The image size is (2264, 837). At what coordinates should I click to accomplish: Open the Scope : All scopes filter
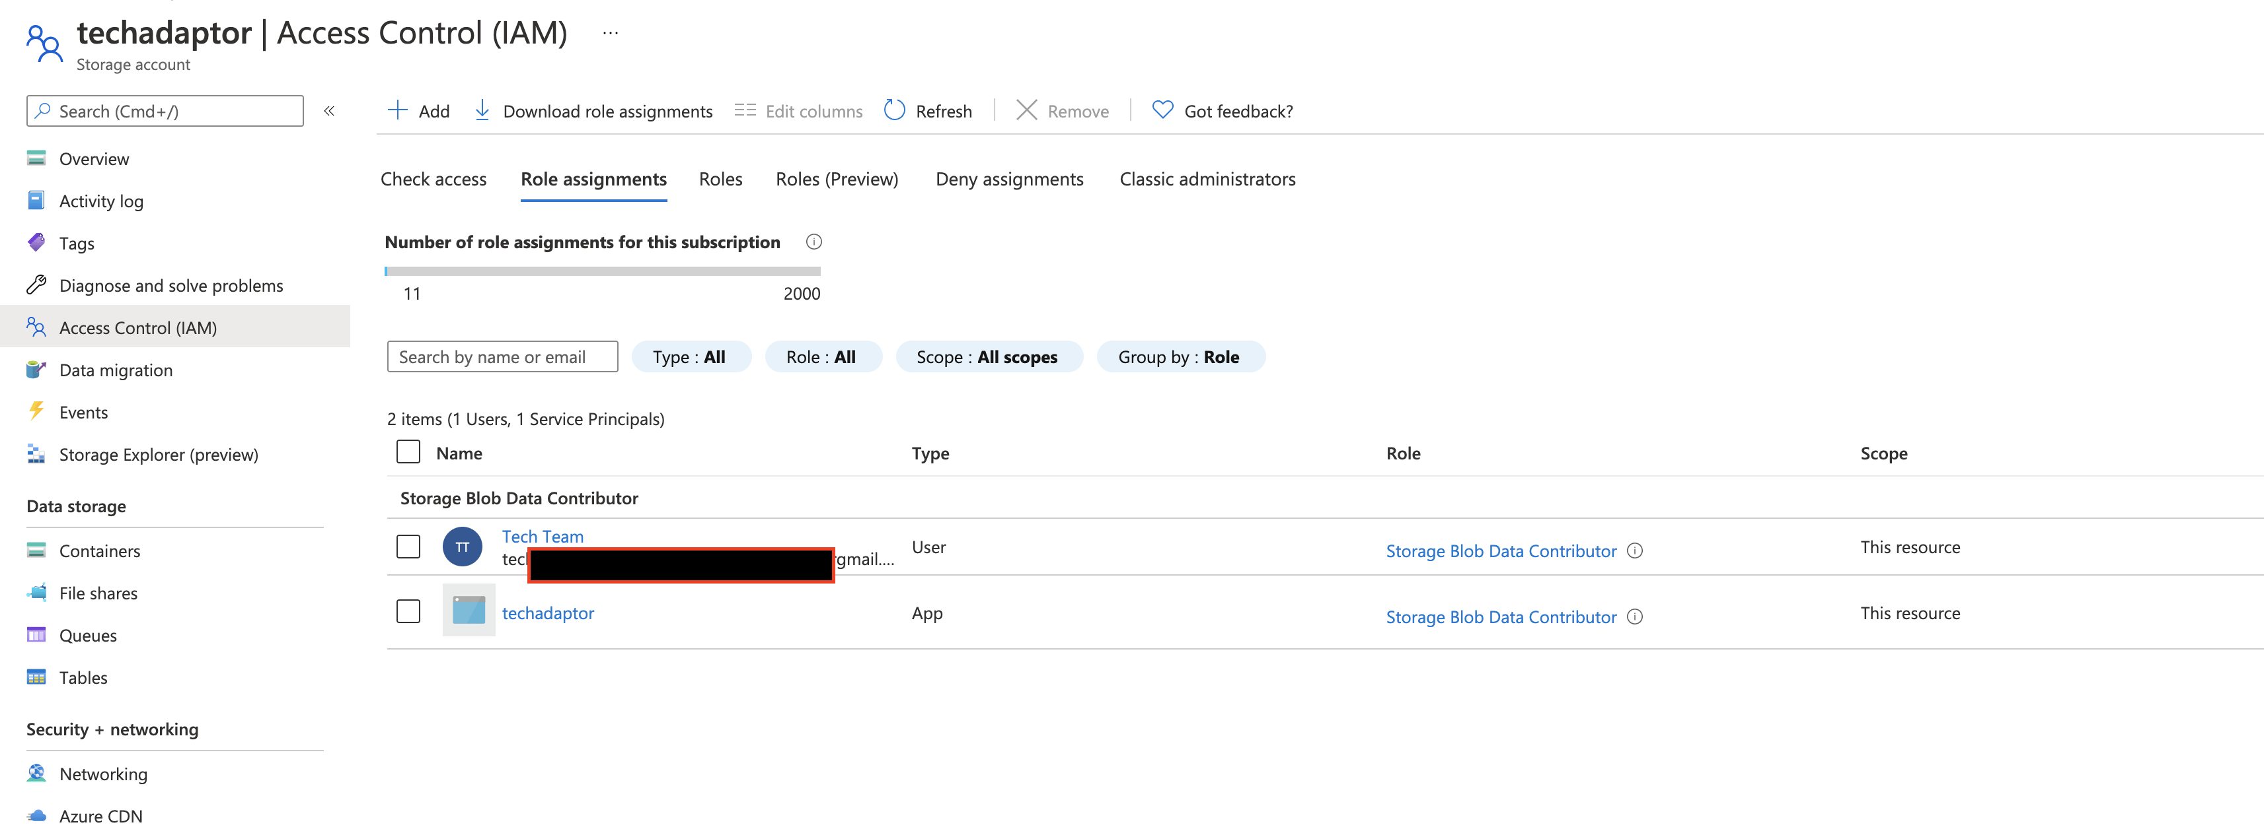[x=989, y=356]
